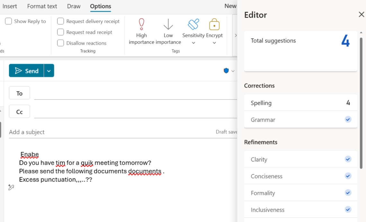Select the Formality refinement row
Image resolution: width=366 pixels, height=222 pixels.
click(x=301, y=193)
